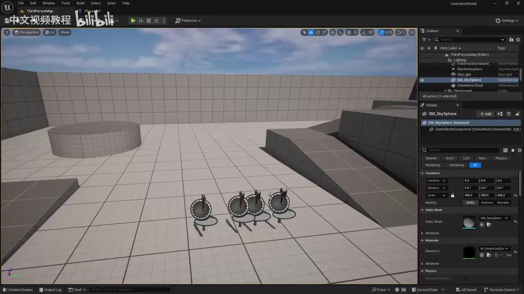Open Lit view mode dropdown
Screen dimensions: 524x294
(50, 32)
